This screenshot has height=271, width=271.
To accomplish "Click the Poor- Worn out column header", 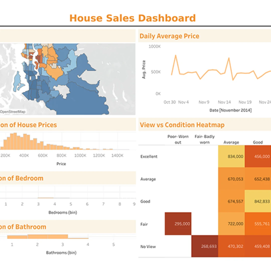I will 178,139.
